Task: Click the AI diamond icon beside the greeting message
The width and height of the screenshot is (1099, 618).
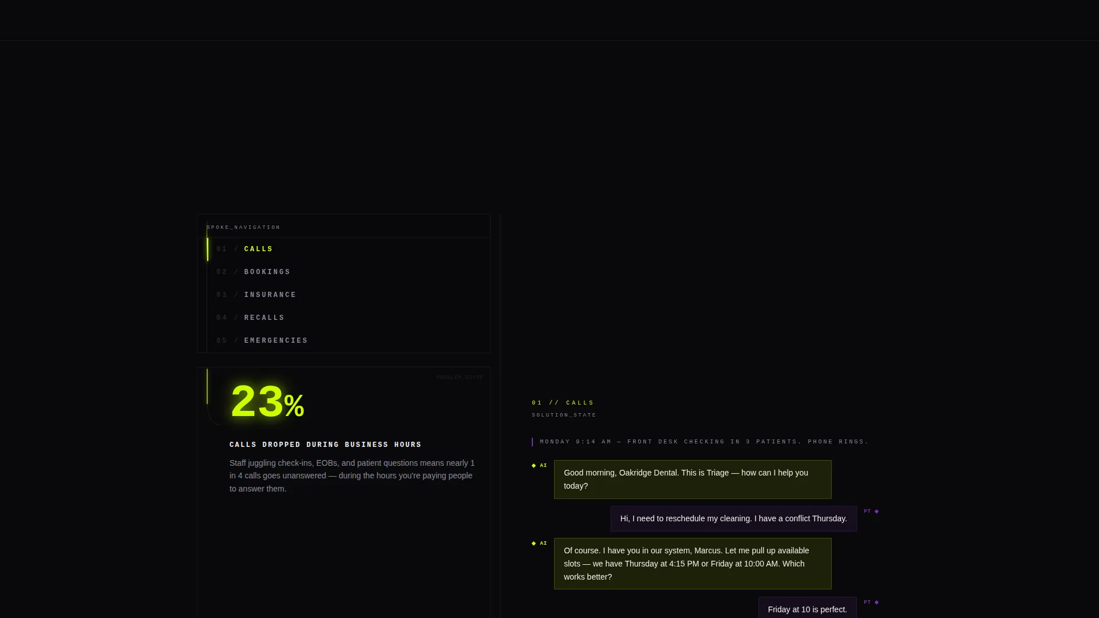Action: coord(533,466)
